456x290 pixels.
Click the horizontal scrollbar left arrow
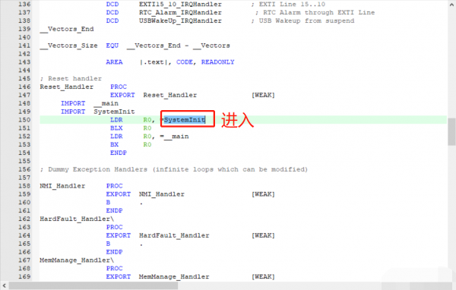4,286
